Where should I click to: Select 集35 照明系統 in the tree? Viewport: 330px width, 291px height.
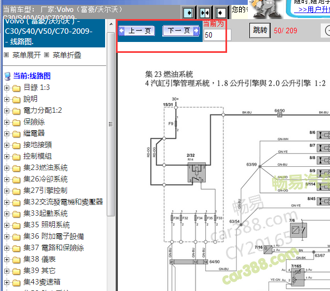coord(46,225)
